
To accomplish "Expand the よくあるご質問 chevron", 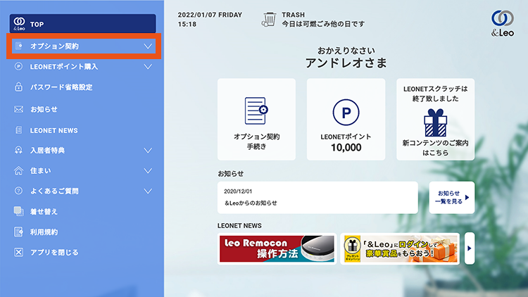I will tap(148, 191).
